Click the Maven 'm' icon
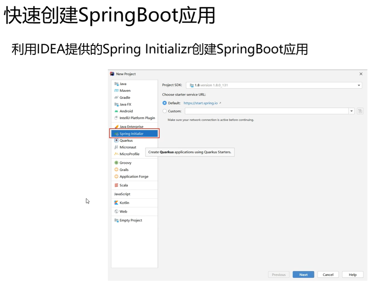 (116, 91)
